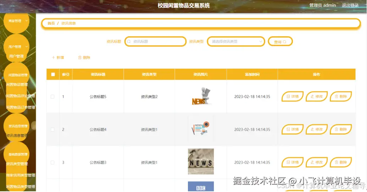Click 管理员 admin user label

click(323, 5)
